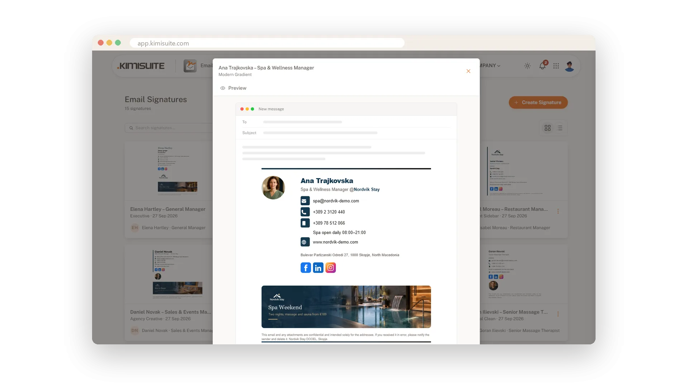This screenshot has width=688, height=387.
Task: Open the notifications bell
Action: (543, 66)
